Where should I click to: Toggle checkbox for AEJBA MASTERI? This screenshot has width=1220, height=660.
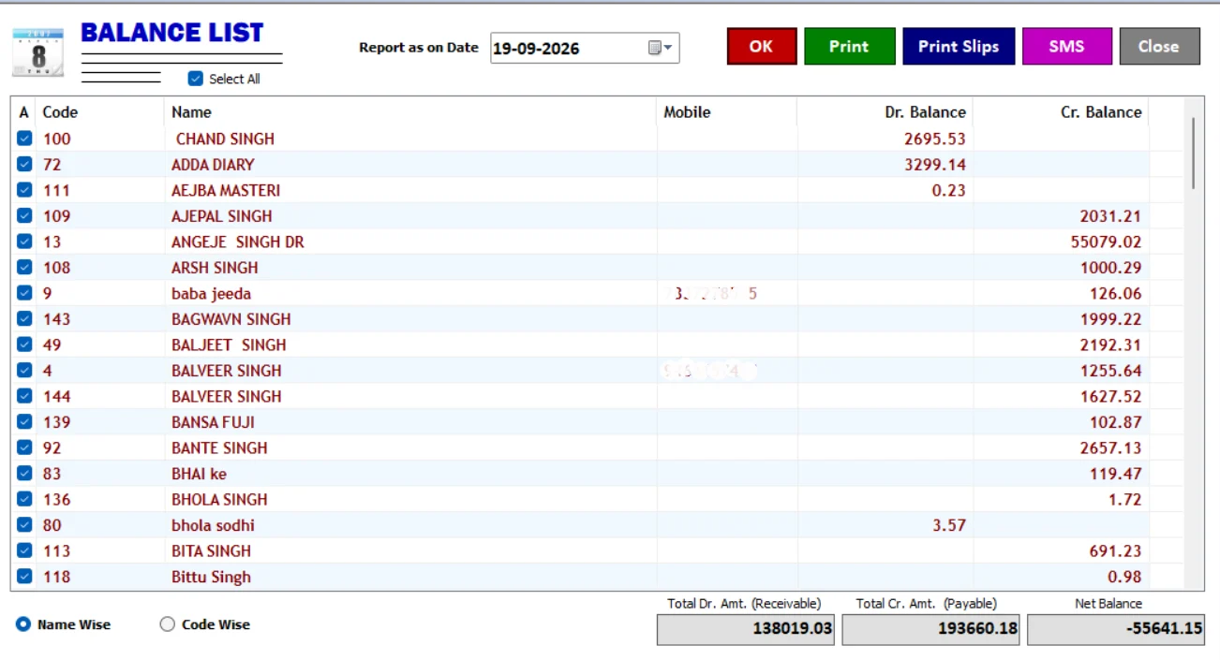(24, 190)
